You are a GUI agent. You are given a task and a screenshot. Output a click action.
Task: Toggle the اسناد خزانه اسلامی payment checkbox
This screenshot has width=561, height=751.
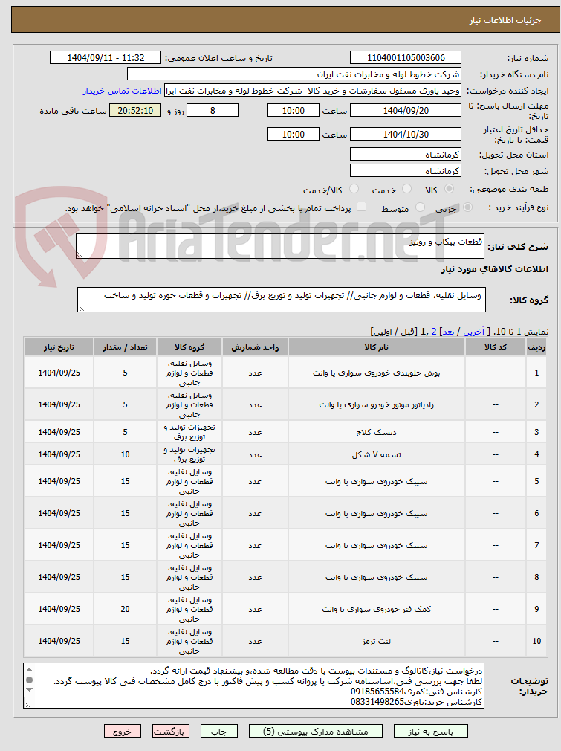tap(362, 207)
